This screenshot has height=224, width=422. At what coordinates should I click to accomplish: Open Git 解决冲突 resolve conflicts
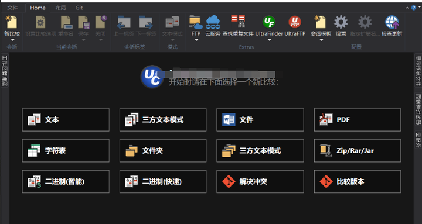click(260, 181)
